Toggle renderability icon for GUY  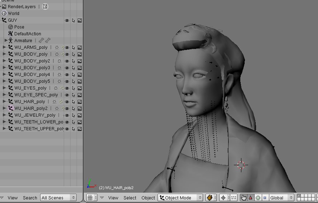pyautogui.click(x=80, y=20)
